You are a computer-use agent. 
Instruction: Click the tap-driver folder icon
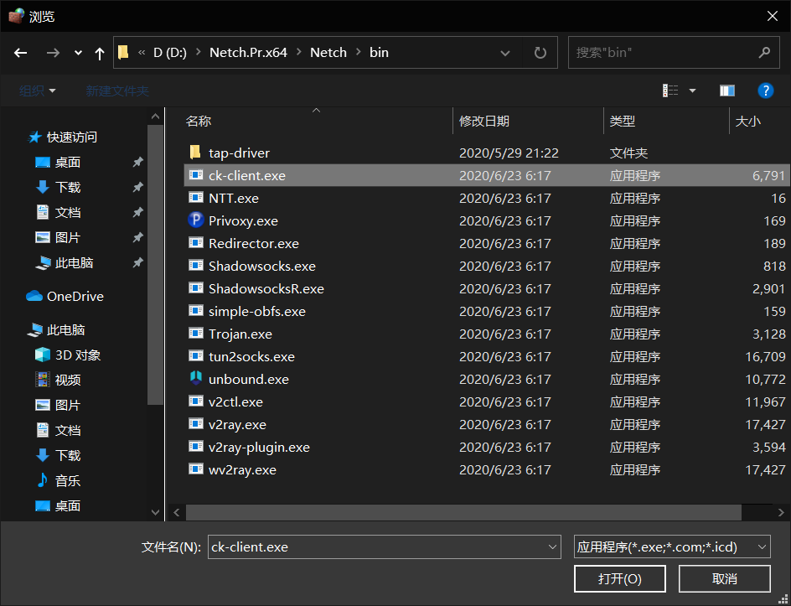pos(195,153)
